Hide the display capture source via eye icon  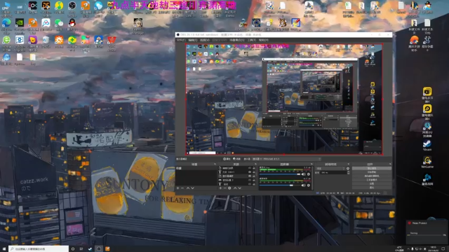tap(250, 176)
